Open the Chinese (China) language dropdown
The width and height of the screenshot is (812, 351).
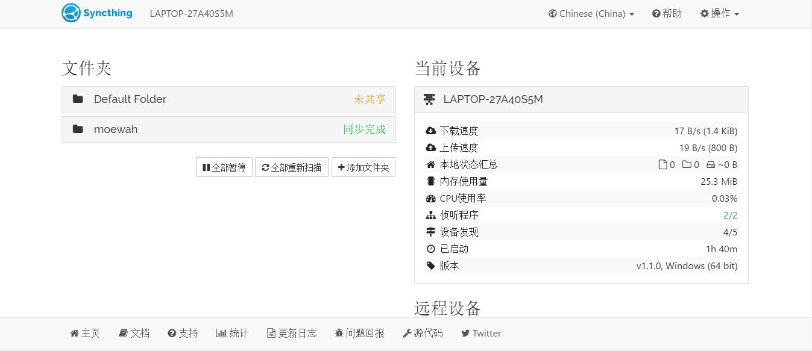point(591,14)
